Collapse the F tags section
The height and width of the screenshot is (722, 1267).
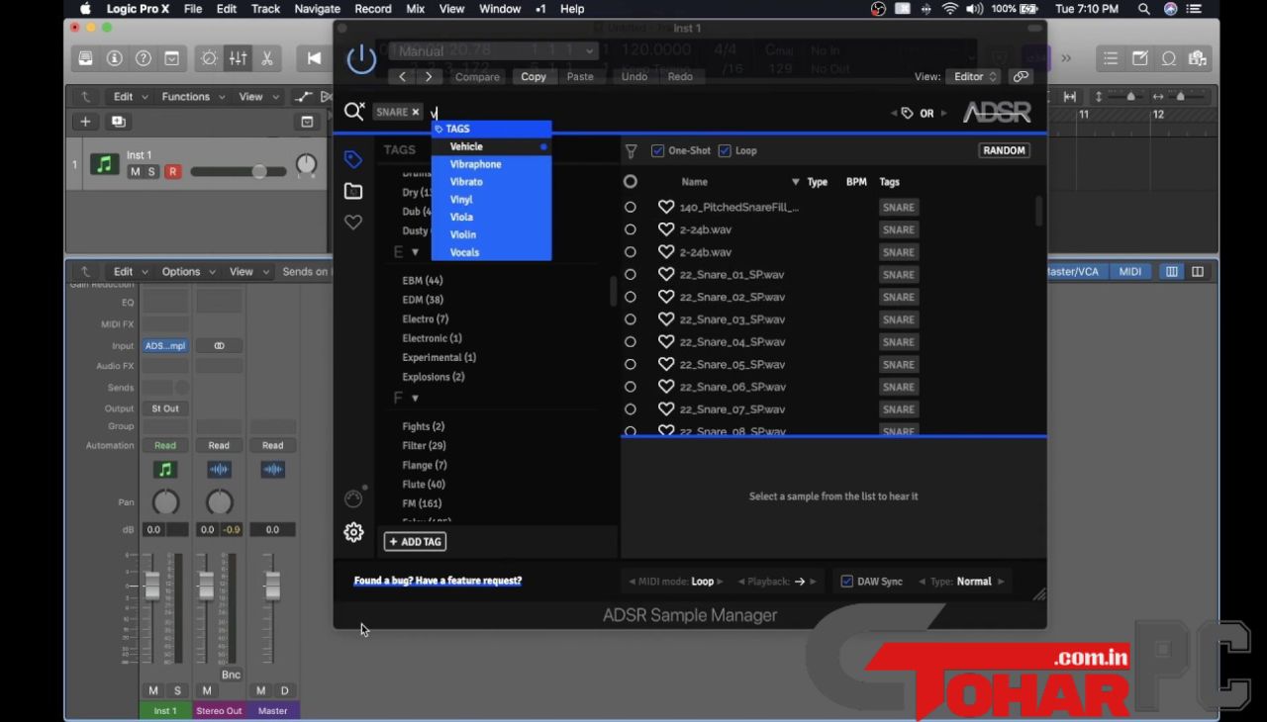click(x=415, y=399)
